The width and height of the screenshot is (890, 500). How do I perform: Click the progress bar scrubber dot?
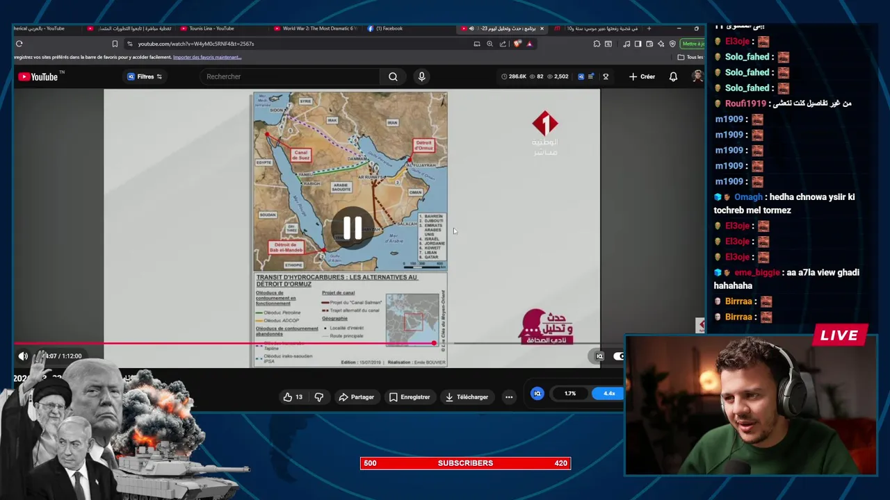tap(434, 343)
